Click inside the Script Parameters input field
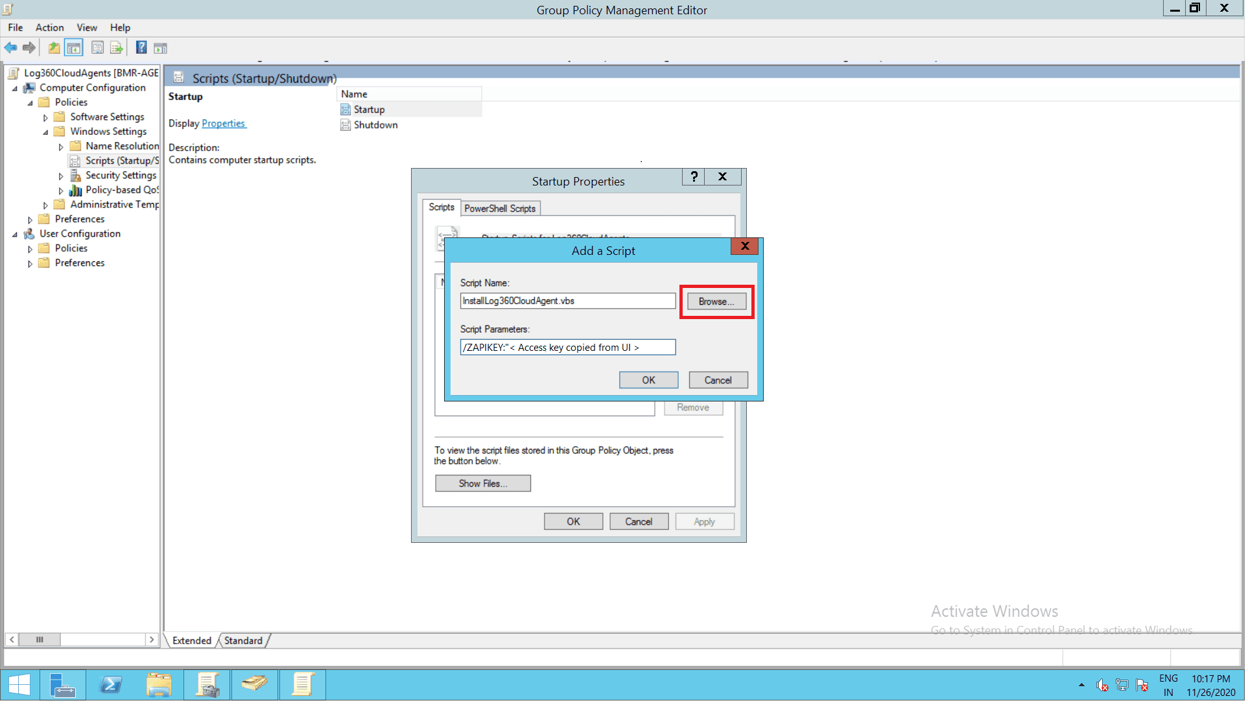This screenshot has width=1248, height=705. pos(567,347)
